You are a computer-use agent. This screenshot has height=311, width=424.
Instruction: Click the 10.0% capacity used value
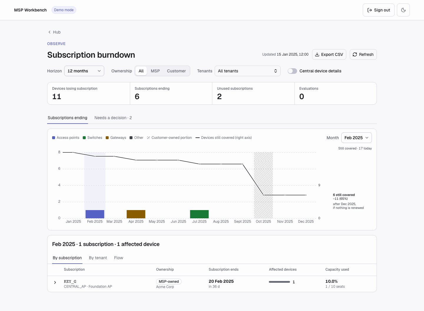pyautogui.click(x=332, y=281)
